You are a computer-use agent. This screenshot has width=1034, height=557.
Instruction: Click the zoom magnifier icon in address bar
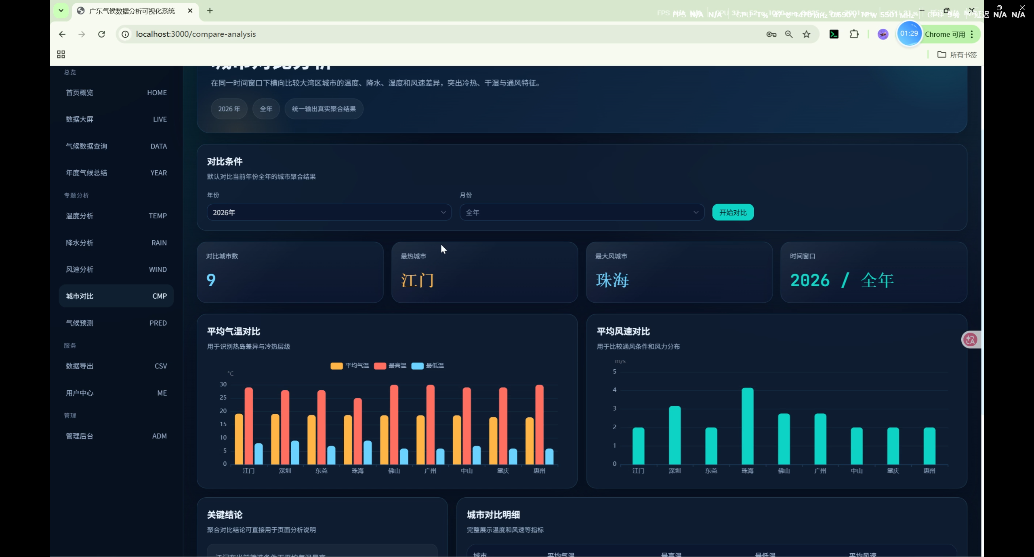click(788, 34)
